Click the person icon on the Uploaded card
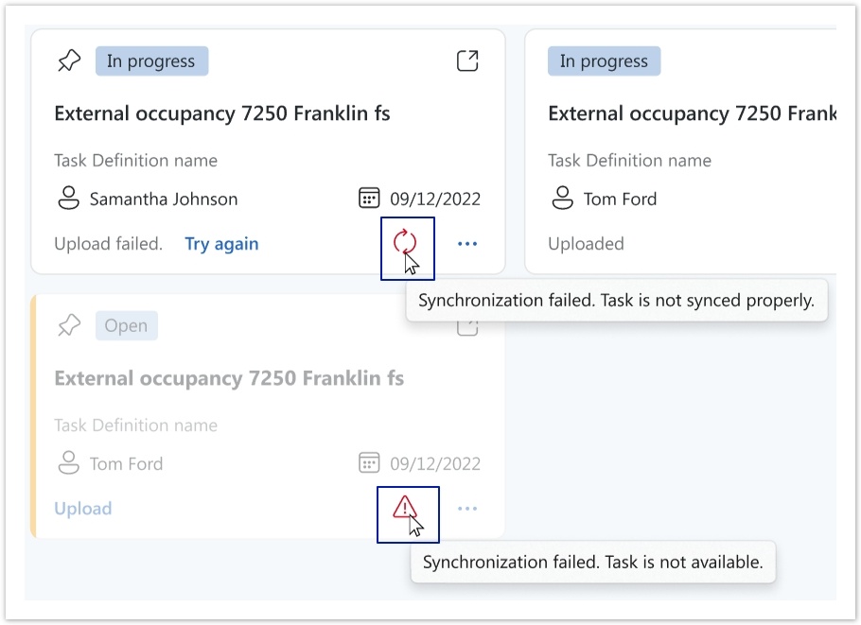861x625 pixels. (x=562, y=199)
